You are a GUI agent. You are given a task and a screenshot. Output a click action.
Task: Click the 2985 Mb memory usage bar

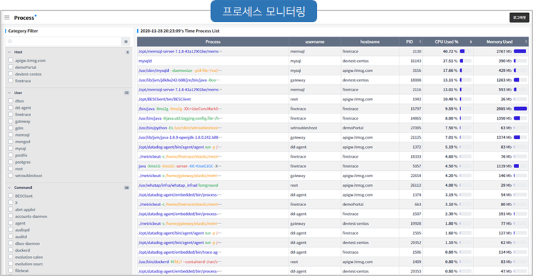coord(520,109)
